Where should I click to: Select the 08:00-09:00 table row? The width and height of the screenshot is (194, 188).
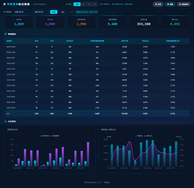click(x=97, y=47)
